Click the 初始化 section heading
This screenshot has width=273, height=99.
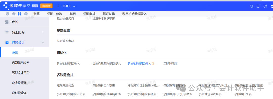click(62, 53)
